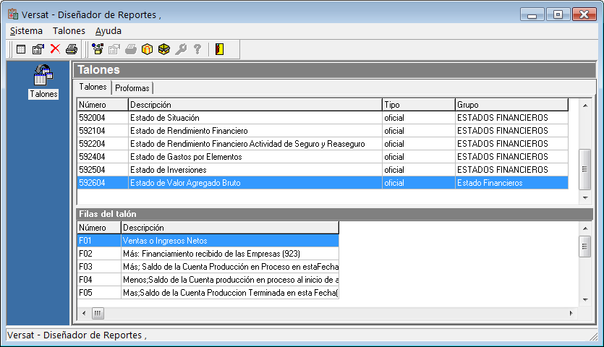604x347 pixels.
Task: Click the closed yellow gift box icon
Action: (147, 49)
